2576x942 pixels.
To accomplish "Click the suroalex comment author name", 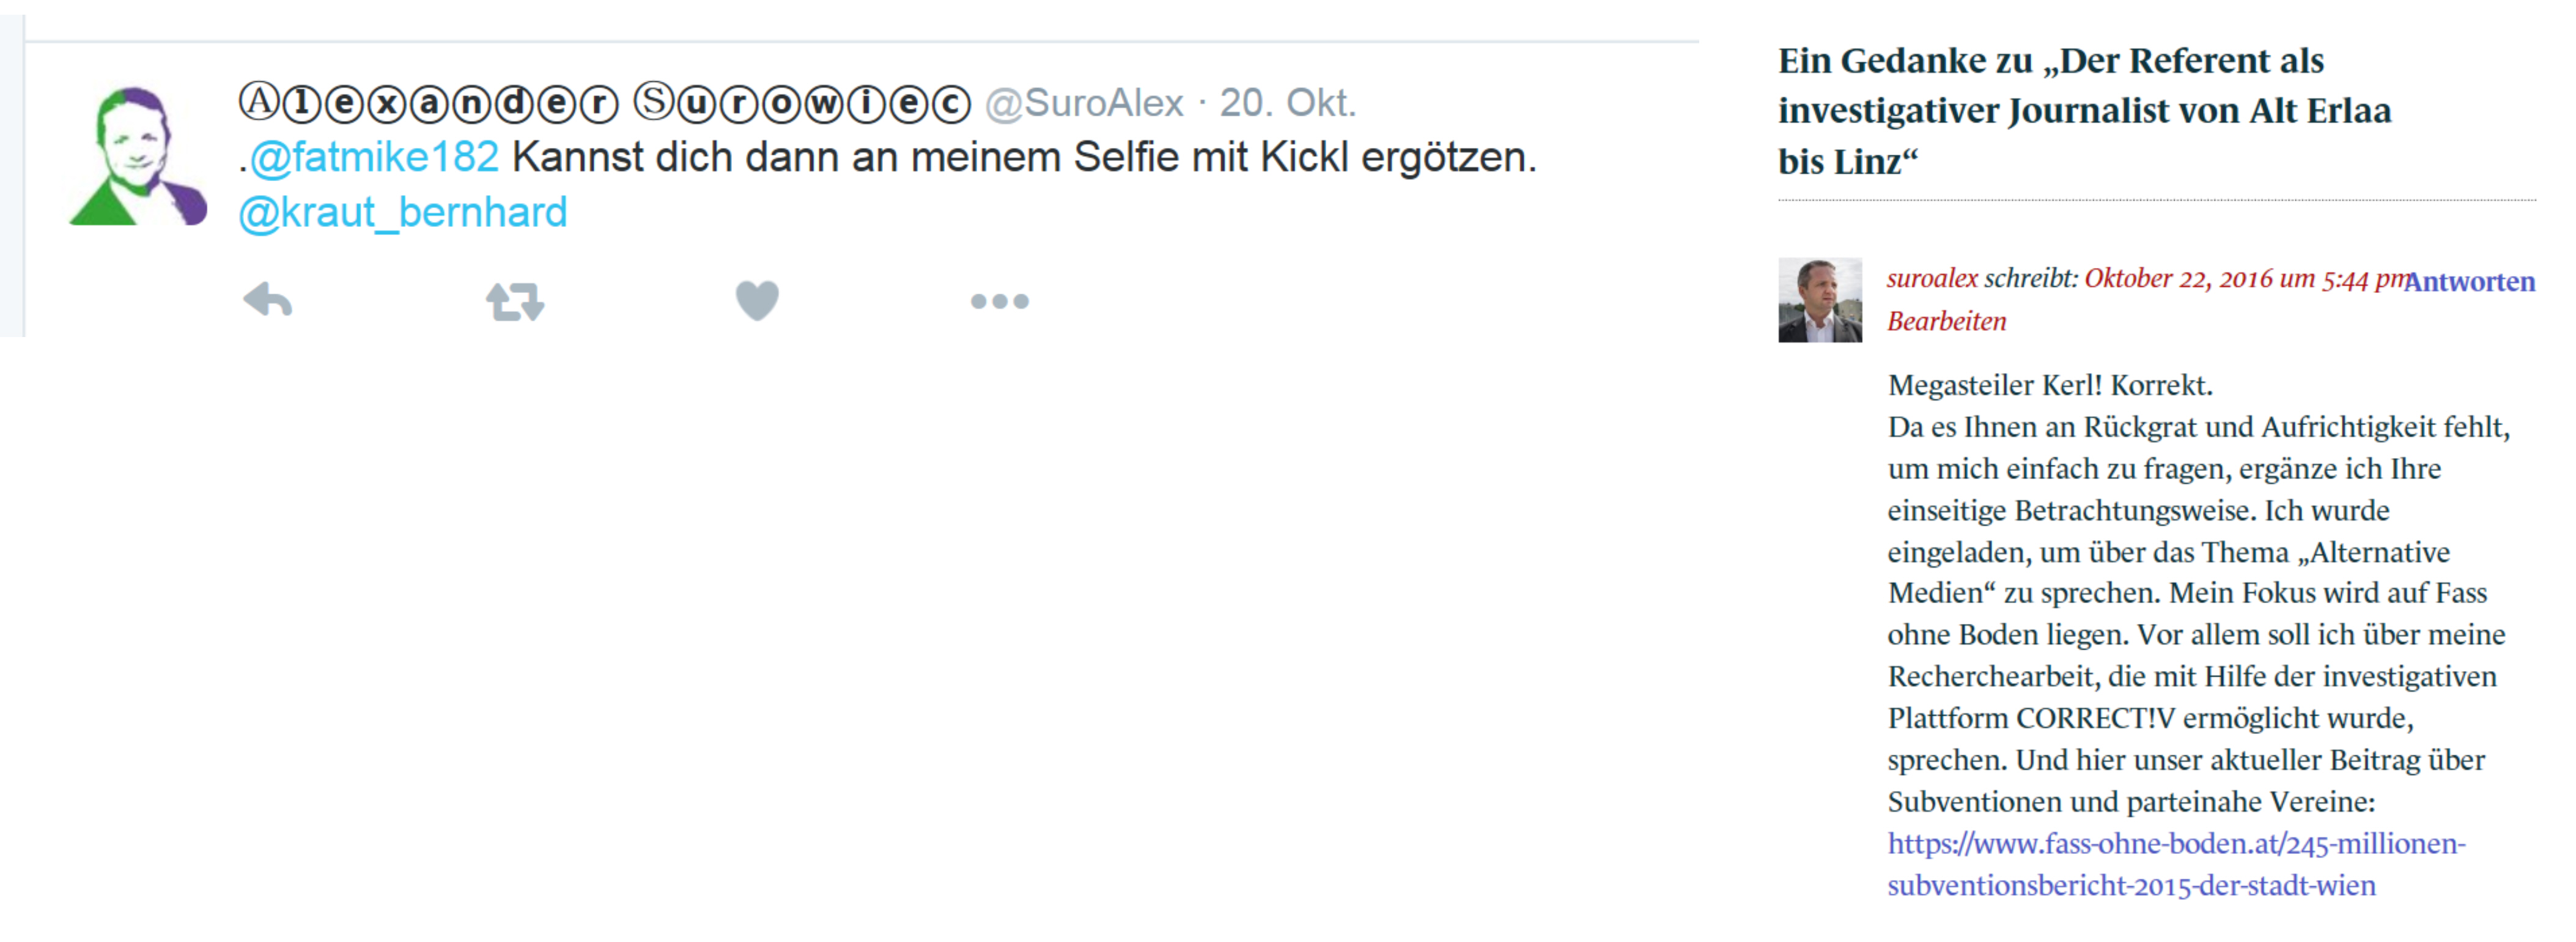I will (x=1932, y=278).
